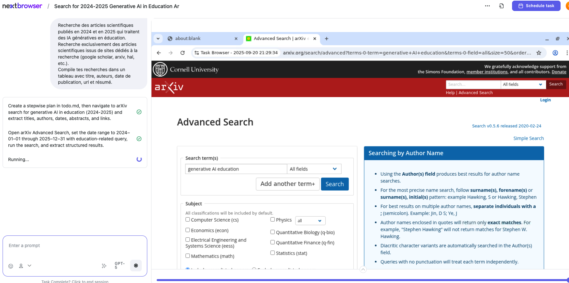Bookmark page with star icon
569x283 pixels.
pyautogui.click(x=539, y=53)
